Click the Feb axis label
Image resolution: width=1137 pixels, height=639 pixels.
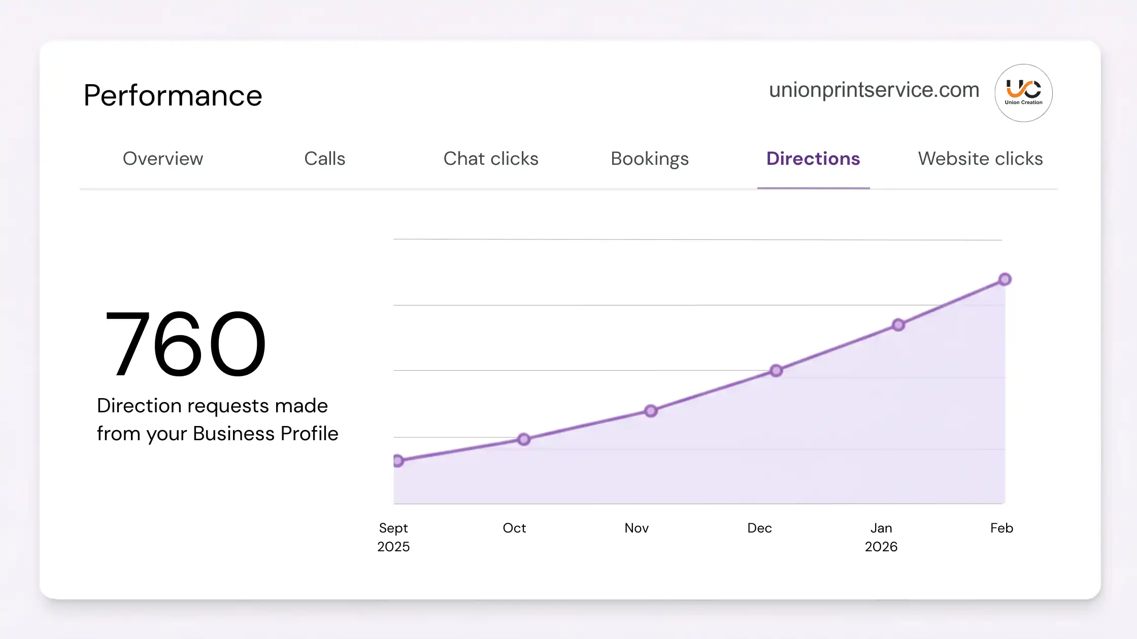[1001, 528]
